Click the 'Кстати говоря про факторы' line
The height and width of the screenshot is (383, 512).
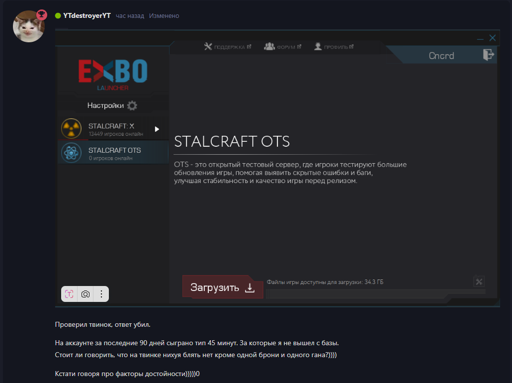(127, 374)
